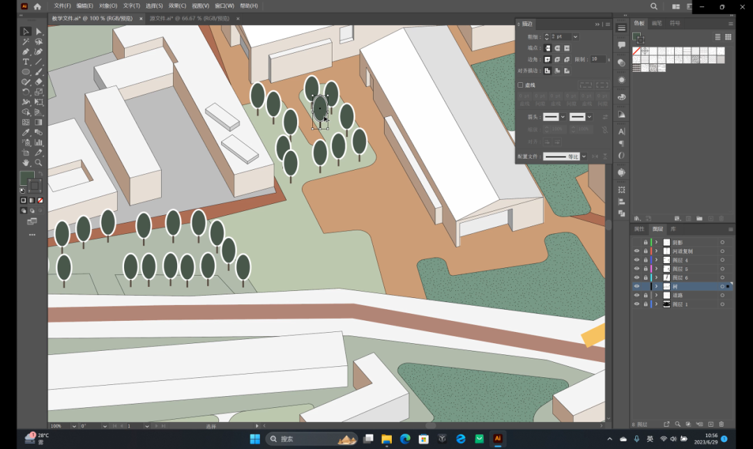The image size is (753, 449).
Task: Unlock the 图层 1 layer
Action: (646, 304)
